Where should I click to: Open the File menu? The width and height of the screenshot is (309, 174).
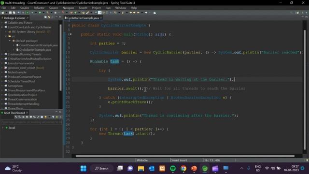[x=4, y=8]
